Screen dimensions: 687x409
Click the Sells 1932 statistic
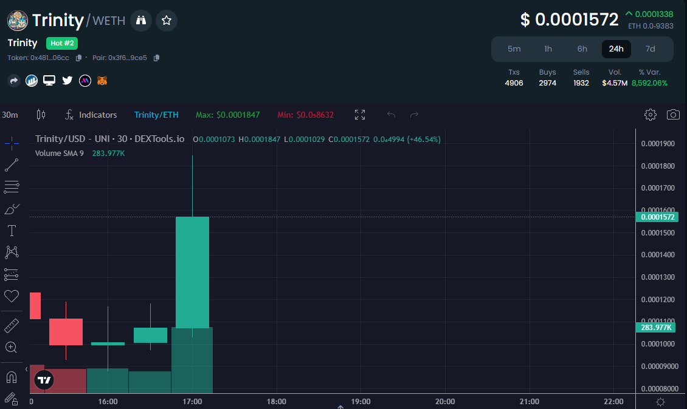[581, 78]
